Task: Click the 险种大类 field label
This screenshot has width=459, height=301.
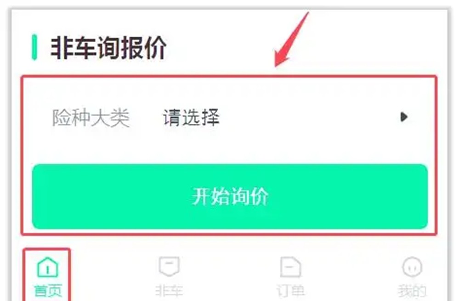Action: coord(91,118)
